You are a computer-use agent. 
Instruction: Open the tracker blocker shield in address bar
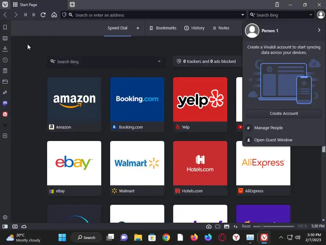click(x=64, y=15)
